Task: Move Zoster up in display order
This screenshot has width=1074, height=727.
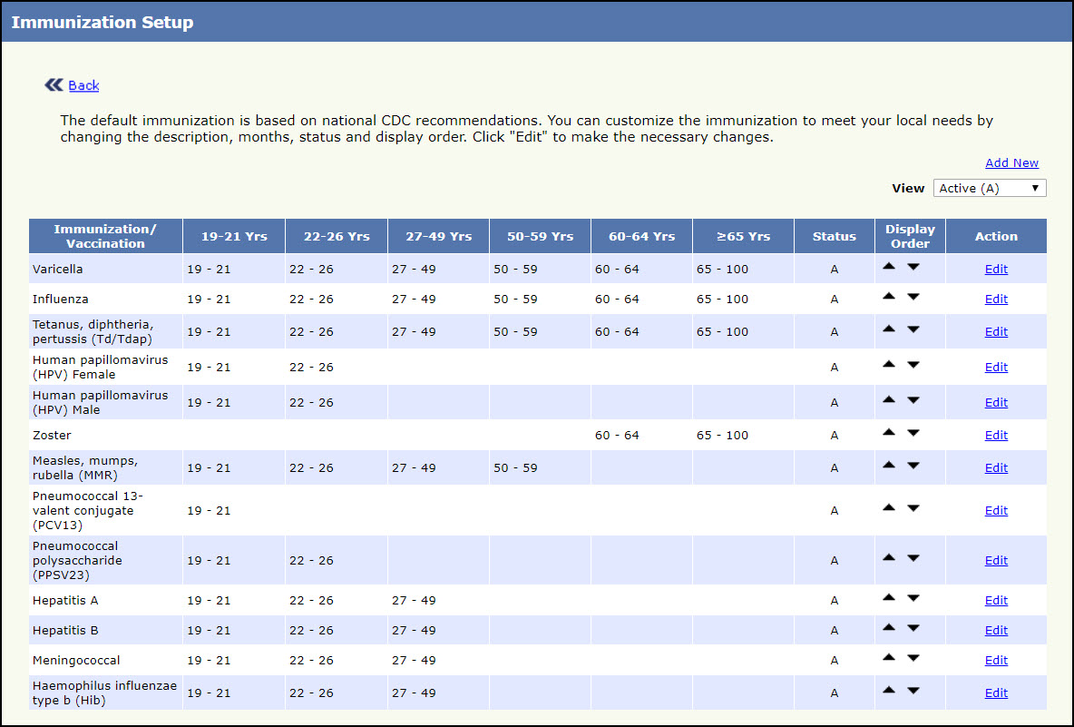Action: pyautogui.click(x=889, y=433)
